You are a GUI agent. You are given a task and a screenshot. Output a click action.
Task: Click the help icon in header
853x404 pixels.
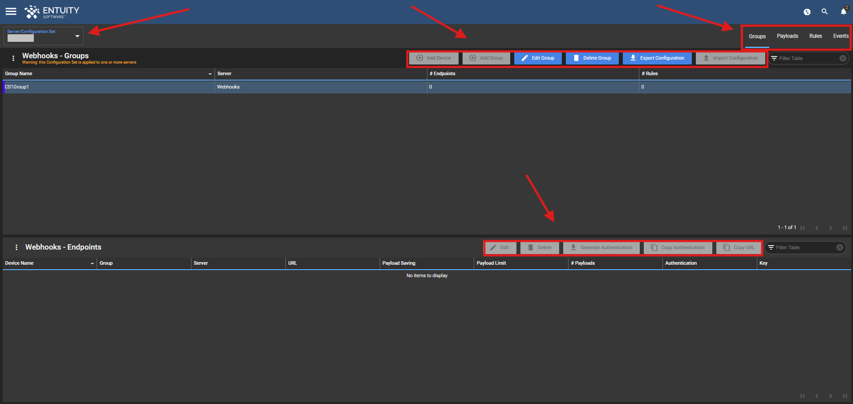[807, 12]
